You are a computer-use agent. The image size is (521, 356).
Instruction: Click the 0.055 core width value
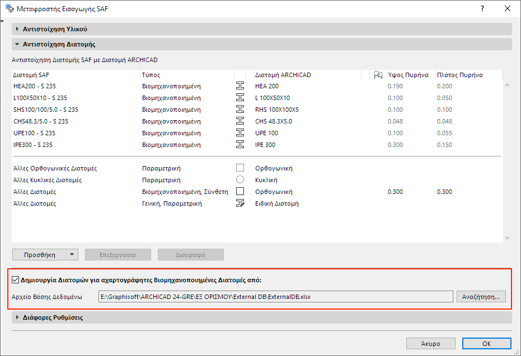[x=444, y=132]
